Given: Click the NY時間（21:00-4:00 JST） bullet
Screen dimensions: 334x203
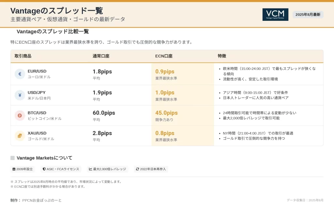Looking at the screenshot, I should point(258,133).
